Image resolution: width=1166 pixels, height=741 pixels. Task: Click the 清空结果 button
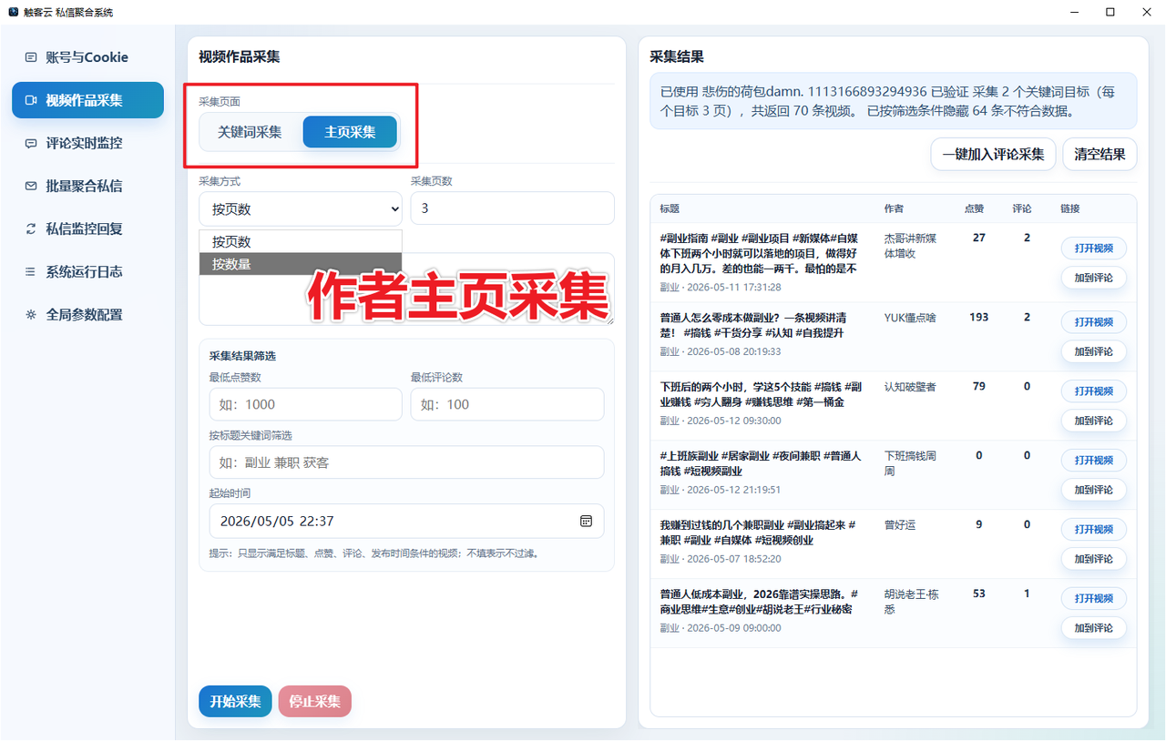pyautogui.click(x=1100, y=154)
